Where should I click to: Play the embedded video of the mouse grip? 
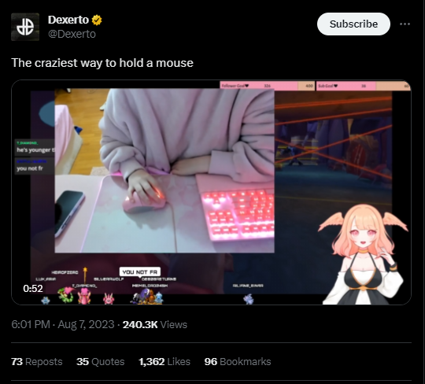pyautogui.click(x=211, y=192)
